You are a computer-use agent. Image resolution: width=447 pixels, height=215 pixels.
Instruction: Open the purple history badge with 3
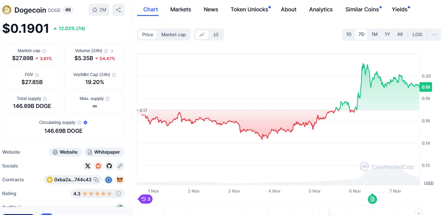[146, 199]
